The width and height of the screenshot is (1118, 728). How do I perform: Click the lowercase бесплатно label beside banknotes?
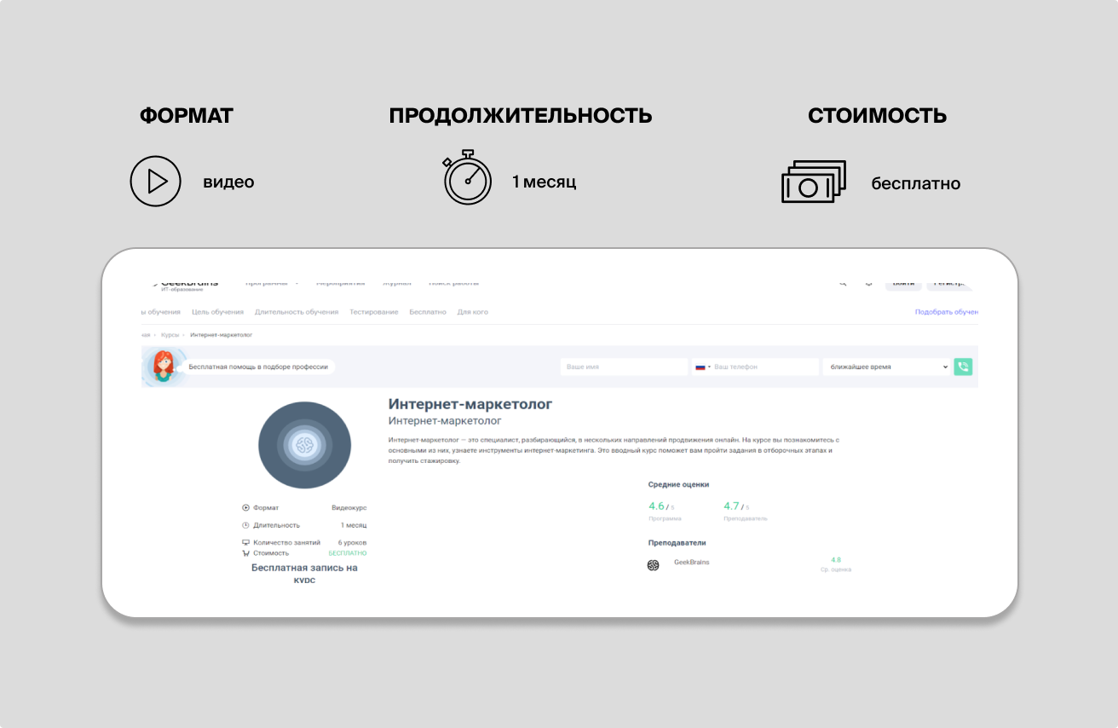coord(916,183)
